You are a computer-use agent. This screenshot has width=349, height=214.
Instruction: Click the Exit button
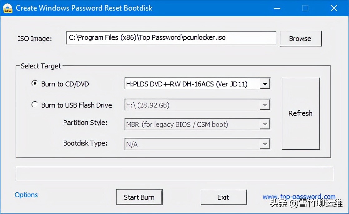point(223,197)
